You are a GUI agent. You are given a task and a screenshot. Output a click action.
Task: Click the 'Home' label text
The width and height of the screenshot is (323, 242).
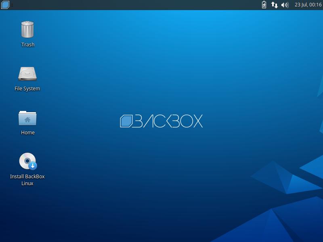[27, 133]
